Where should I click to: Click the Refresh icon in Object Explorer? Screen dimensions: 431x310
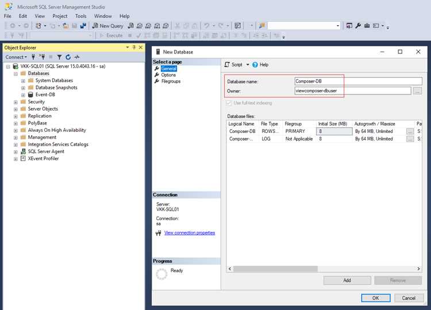coord(68,57)
